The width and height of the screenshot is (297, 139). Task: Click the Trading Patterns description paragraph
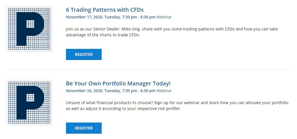pyautogui.click(x=172, y=32)
